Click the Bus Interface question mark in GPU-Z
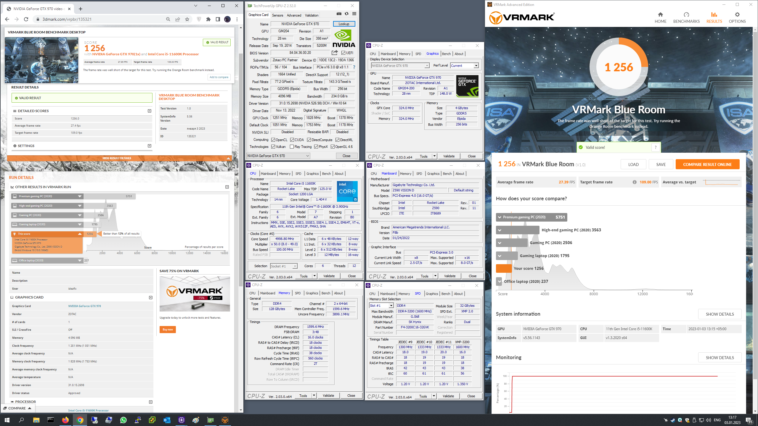The image size is (758, 426). pos(354,67)
